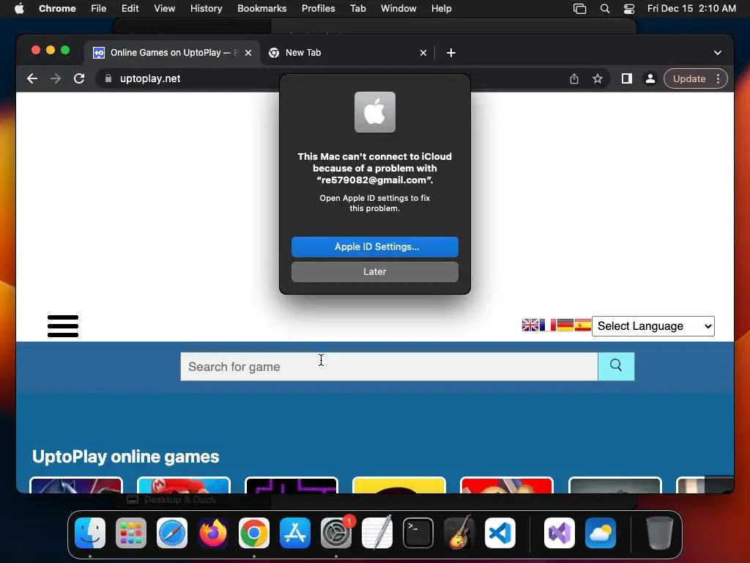Open the Chrome three-dot menu
750x563 pixels.
click(x=718, y=79)
